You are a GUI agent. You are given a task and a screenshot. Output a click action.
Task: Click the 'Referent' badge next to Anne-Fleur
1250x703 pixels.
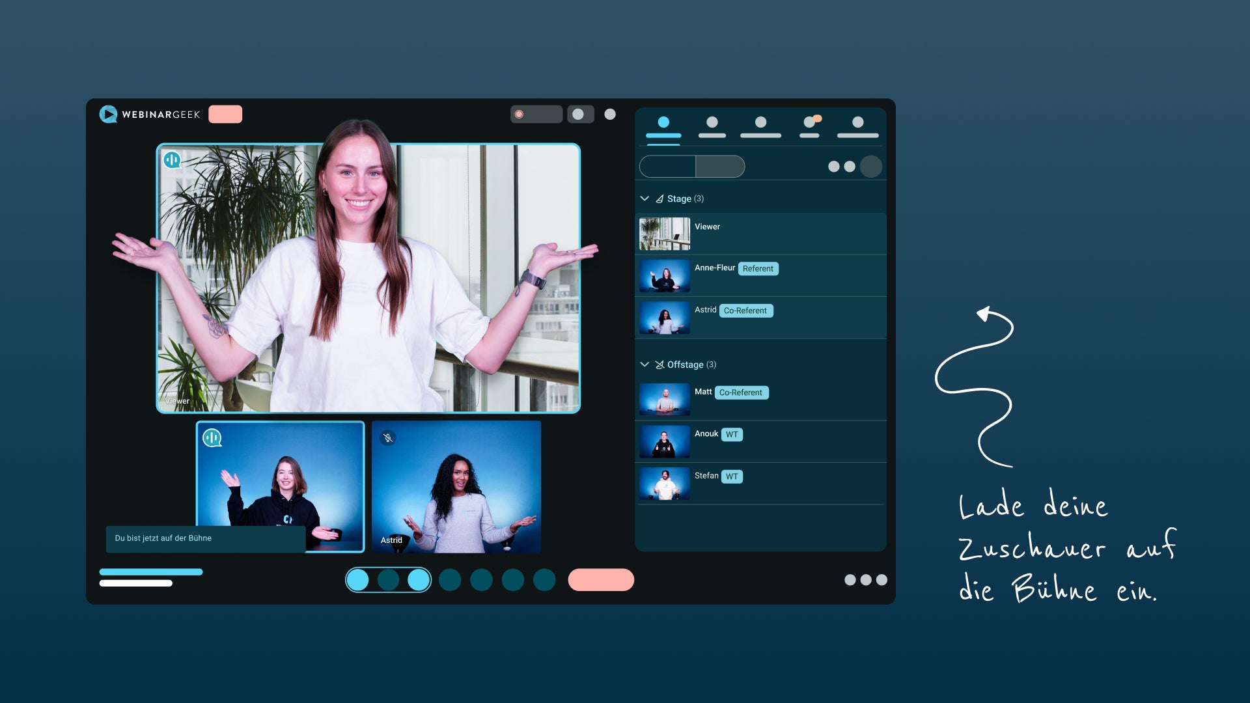758,268
